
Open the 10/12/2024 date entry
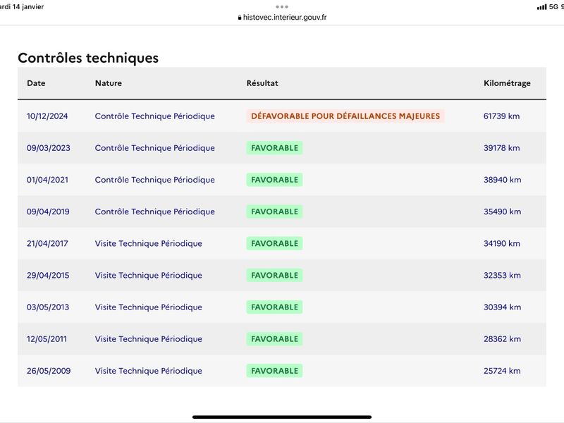click(x=47, y=116)
